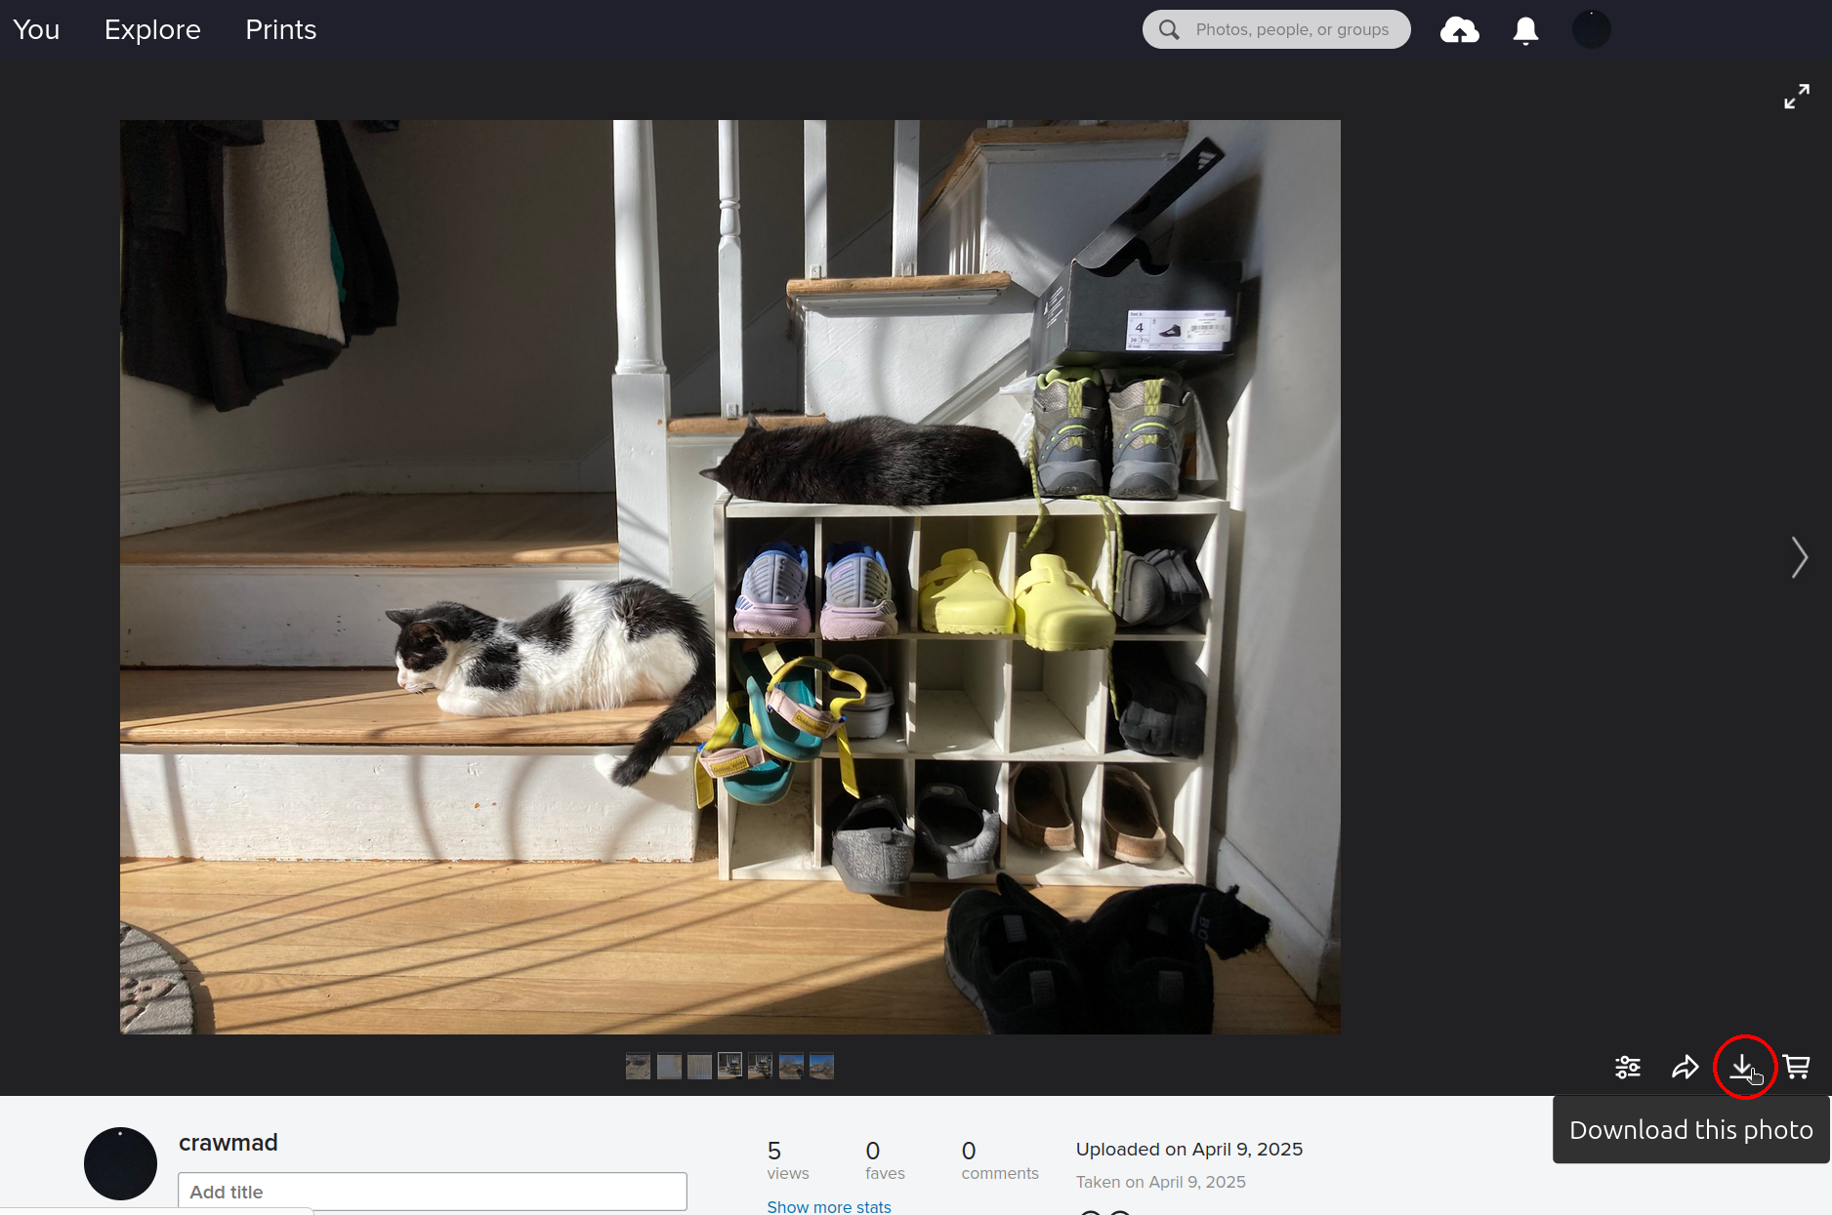Advance to next photo with right chevron
The width and height of the screenshot is (1832, 1215).
pos(1800,557)
